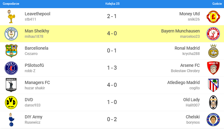Click the Atlediego Madrid striped badge

[213, 85]
